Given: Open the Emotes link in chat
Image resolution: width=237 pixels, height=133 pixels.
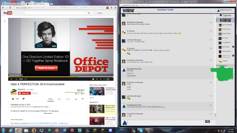Looking at the screenshot, I should (x=170, y=10).
